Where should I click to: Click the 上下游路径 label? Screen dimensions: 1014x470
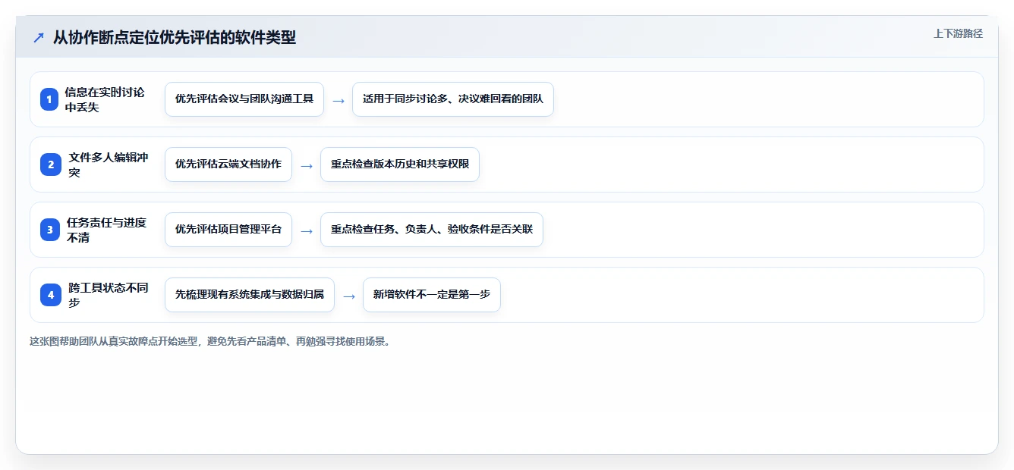click(958, 33)
